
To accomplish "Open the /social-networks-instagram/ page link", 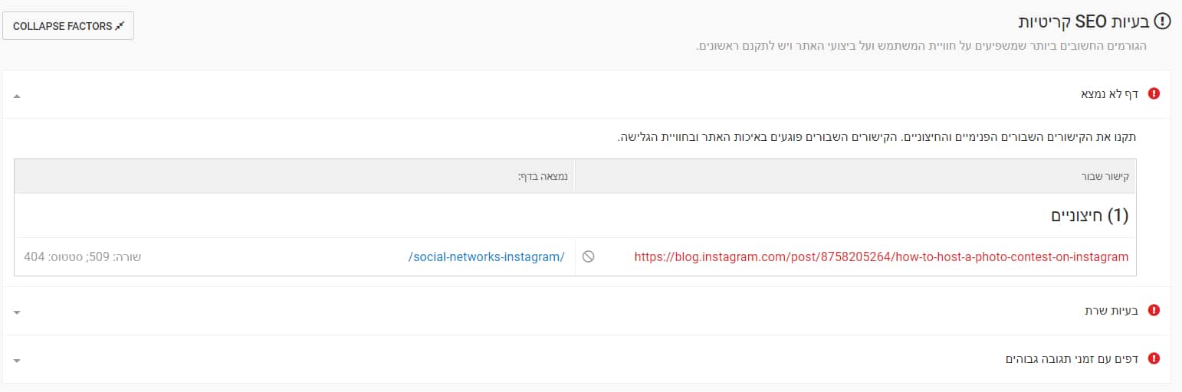I will point(486,257).
